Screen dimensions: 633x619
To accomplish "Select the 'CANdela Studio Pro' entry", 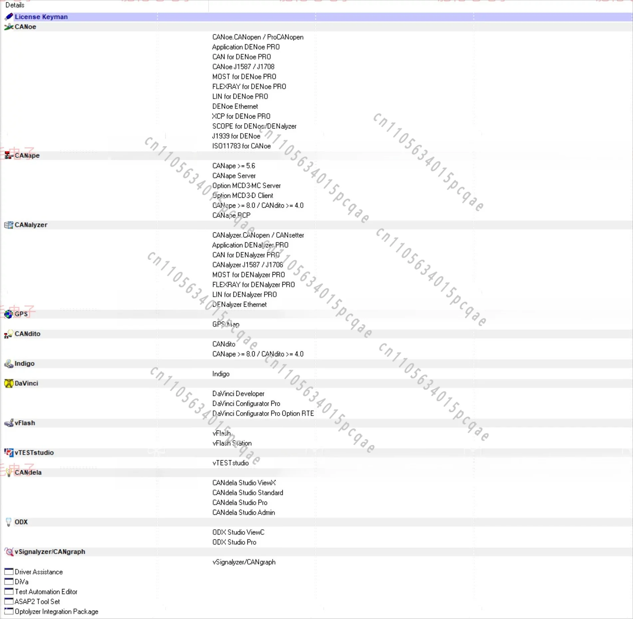I will pyautogui.click(x=240, y=503).
